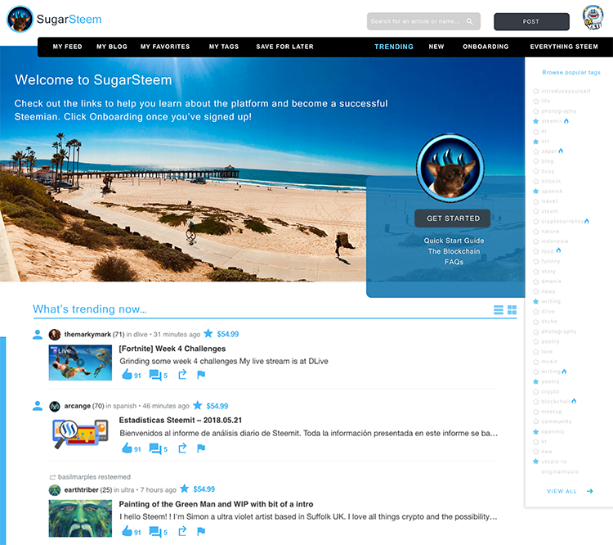Select the Trending tab
The height and width of the screenshot is (545, 613).
(394, 47)
